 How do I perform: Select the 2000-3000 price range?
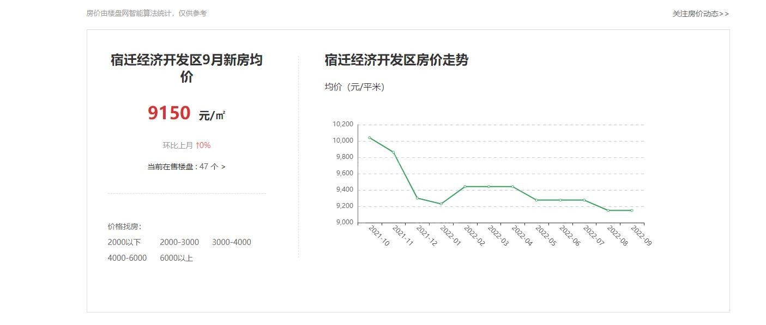[179, 242]
